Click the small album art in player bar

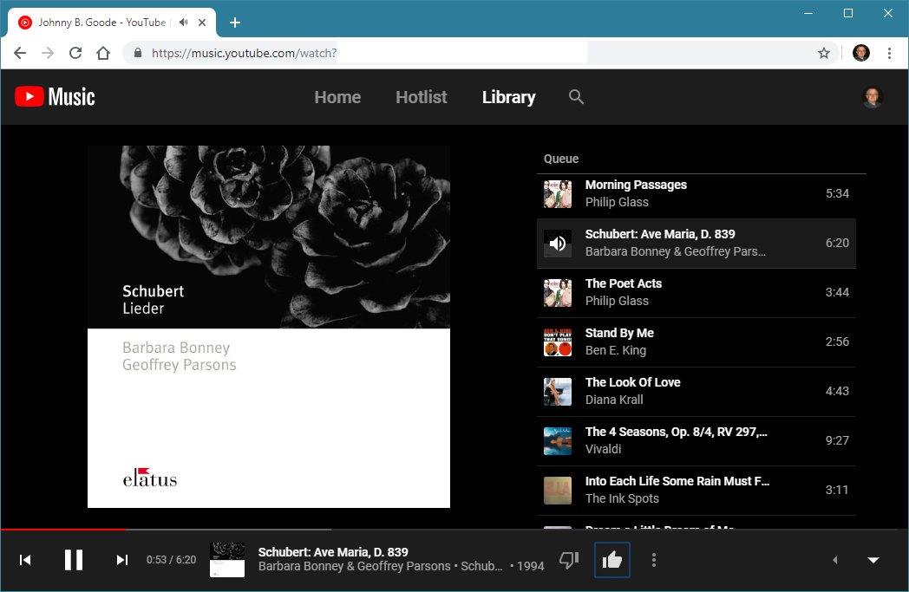pyautogui.click(x=227, y=560)
